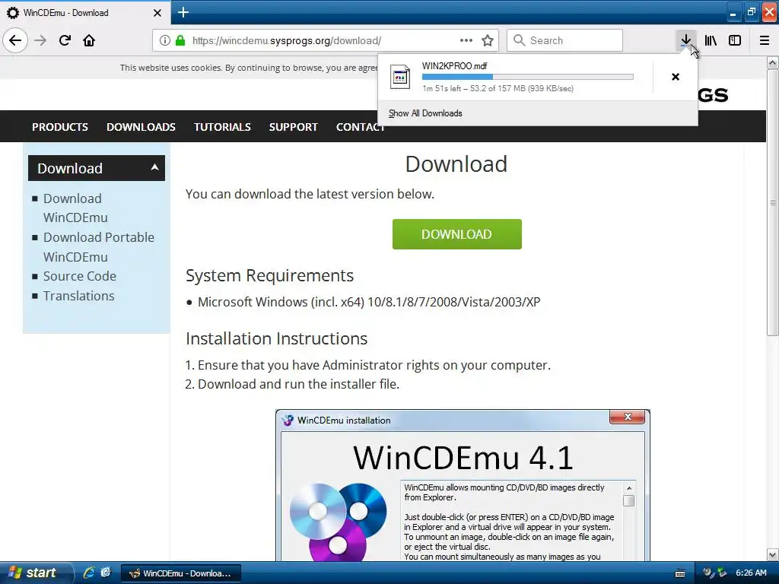This screenshot has width=779, height=584.
Task: Click the on-screen keyboard tray icon
Action: tap(680, 573)
